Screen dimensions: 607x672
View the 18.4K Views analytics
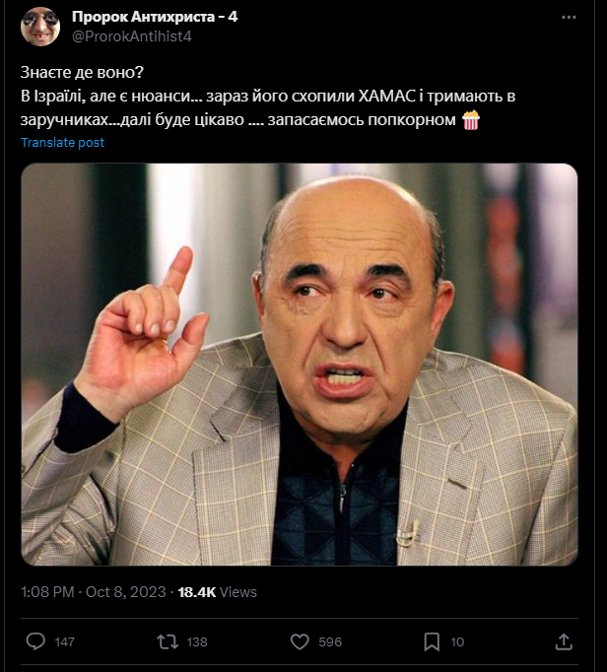[x=217, y=592]
